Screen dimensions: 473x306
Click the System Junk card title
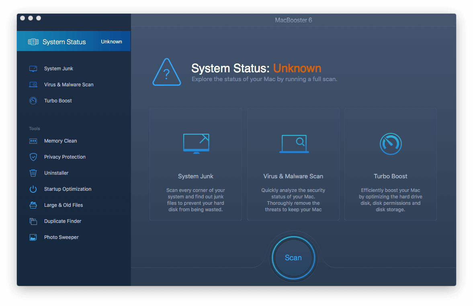tap(195, 176)
